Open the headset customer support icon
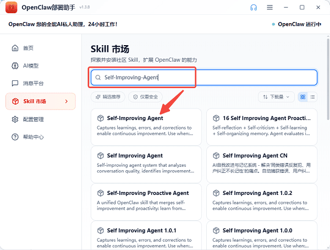The width and height of the screenshot is (330, 250). click(254, 7)
